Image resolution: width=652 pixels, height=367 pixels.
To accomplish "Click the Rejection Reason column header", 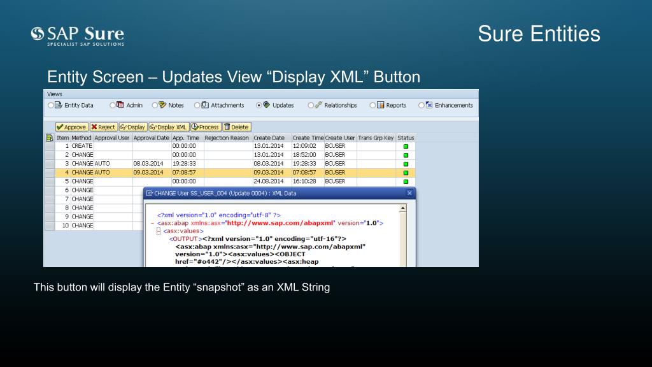I will tap(227, 138).
